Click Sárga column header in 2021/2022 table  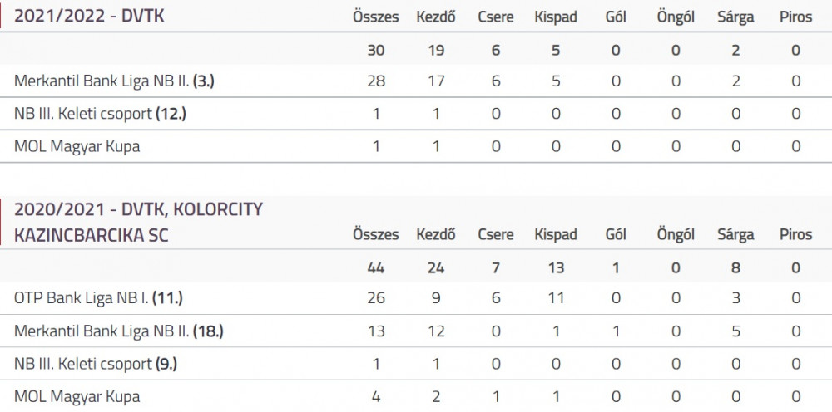[x=735, y=17]
